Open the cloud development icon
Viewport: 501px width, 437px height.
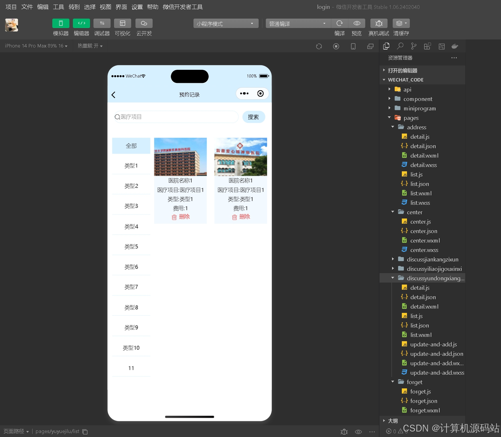(144, 23)
